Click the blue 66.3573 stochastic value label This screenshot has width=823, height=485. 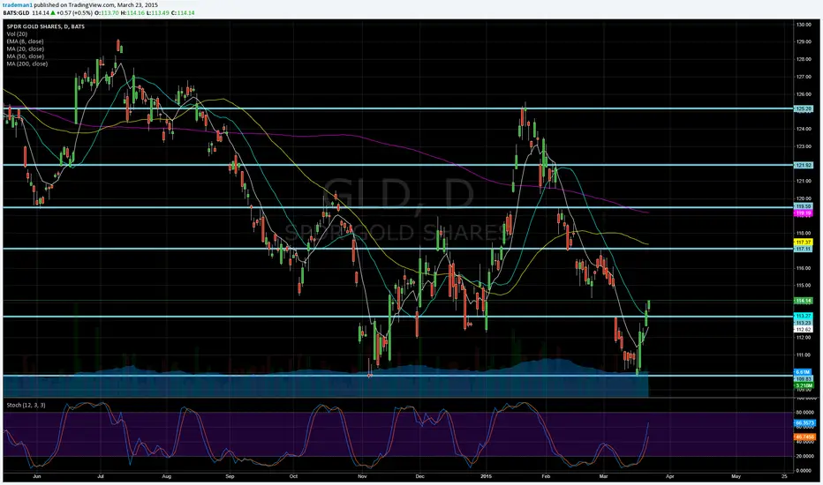tap(804, 422)
